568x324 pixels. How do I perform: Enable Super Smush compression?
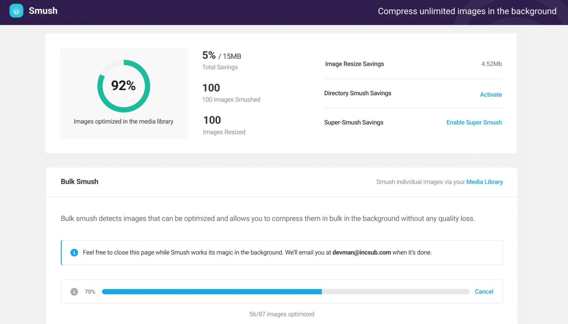[474, 122]
